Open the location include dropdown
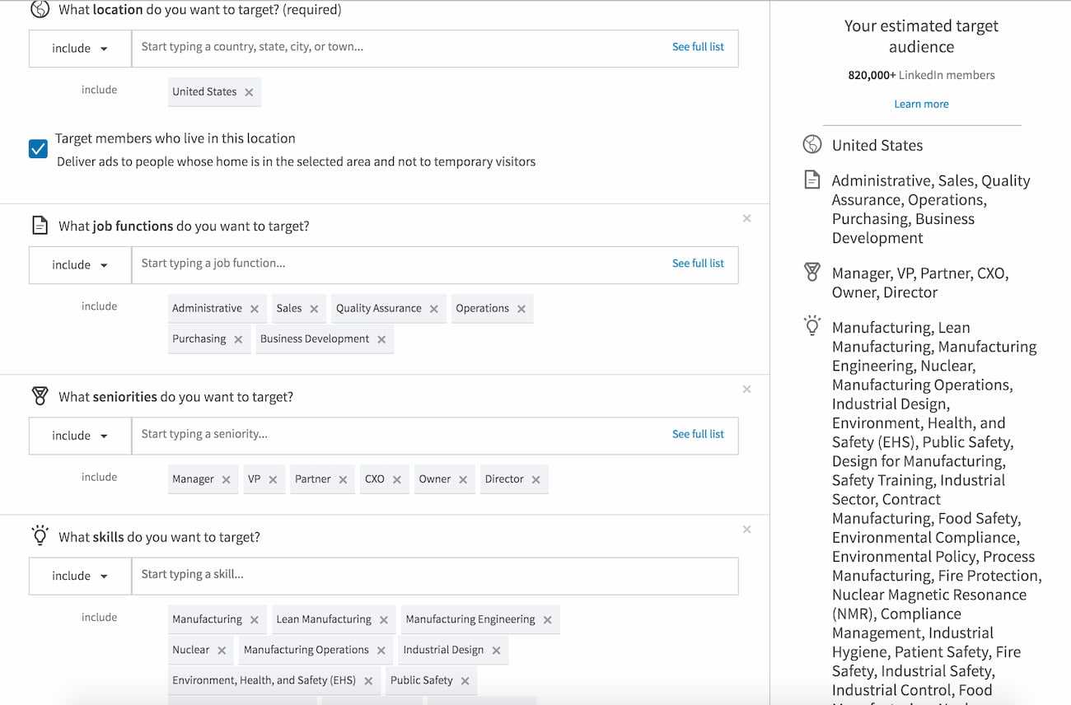Image resolution: width=1071 pixels, height=705 pixels. pyautogui.click(x=80, y=49)
